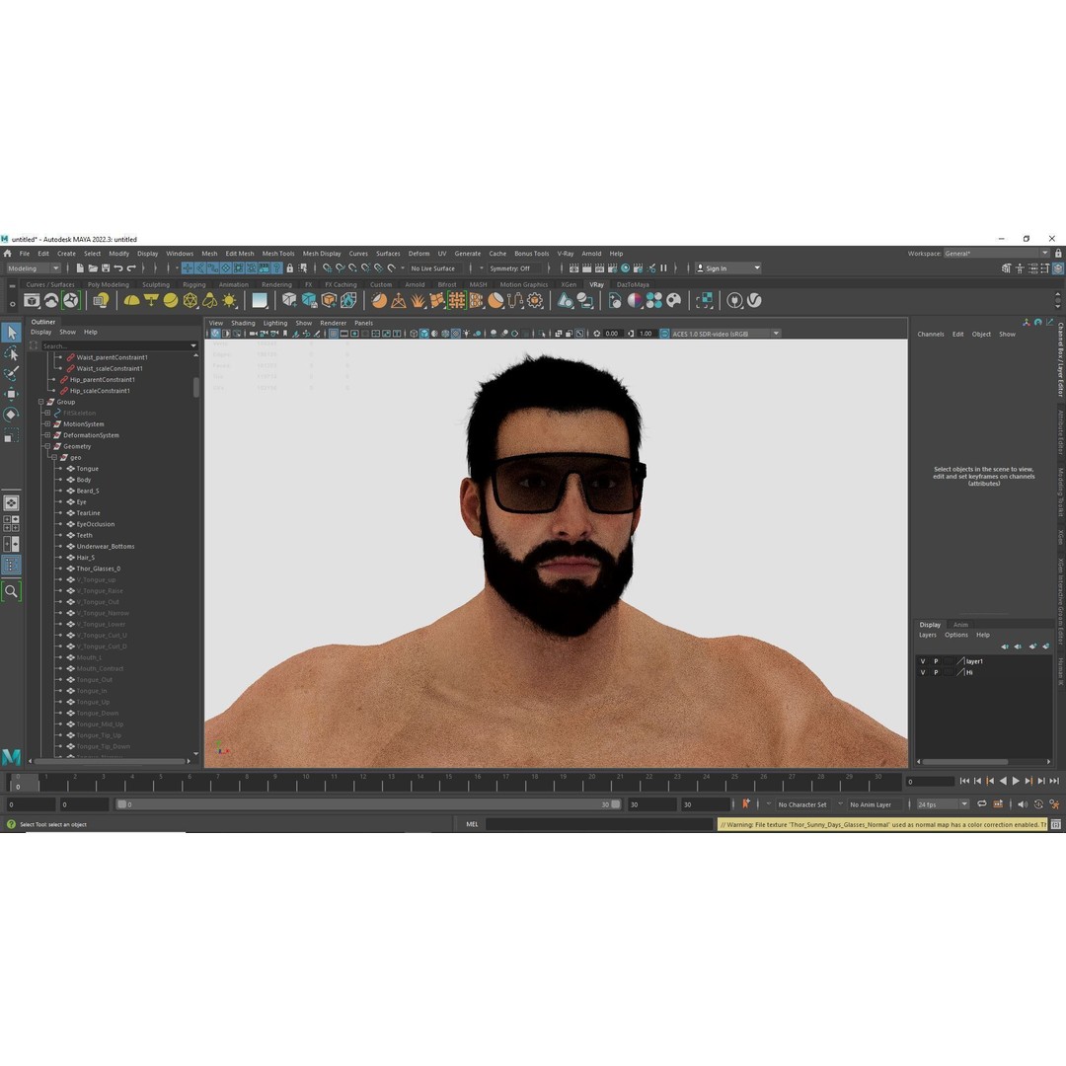Open the Mesh Tools menu
The height and width of the screenshot is (1066, 1066).
(278, 254)
